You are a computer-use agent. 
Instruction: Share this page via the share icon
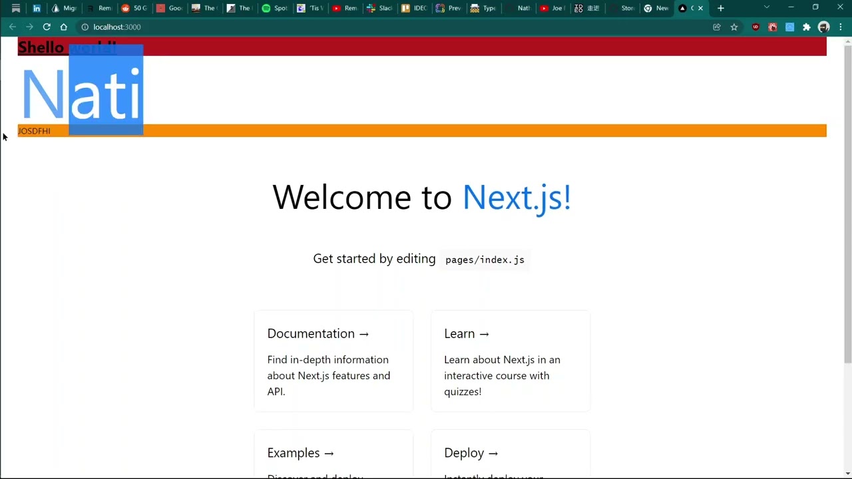(x=717, y=27)
